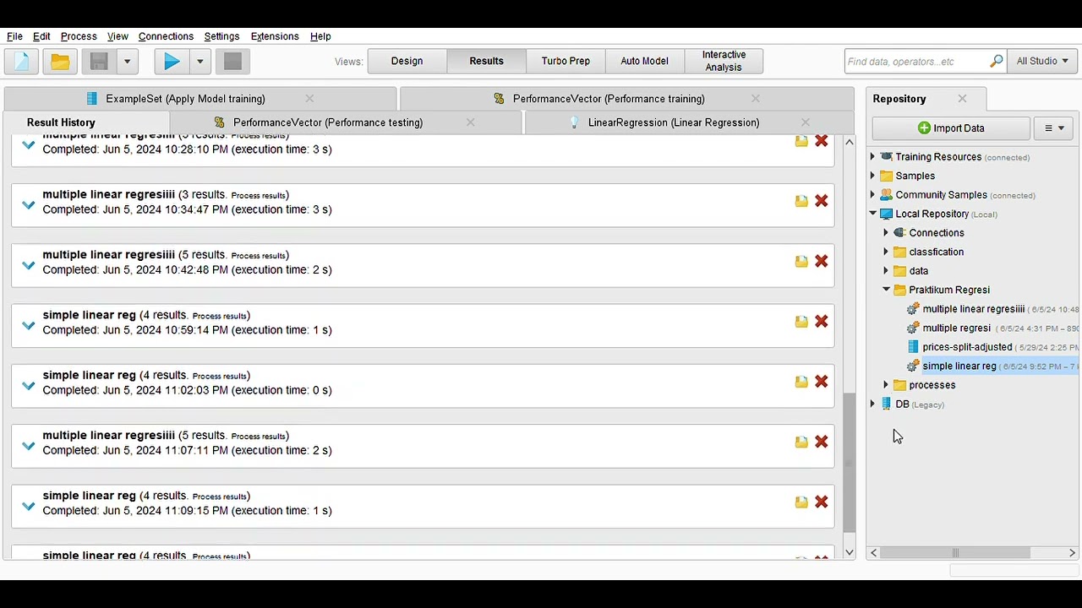Expand the Training Resources repository node
Image resolution: width=1082 pixels, height=608 pixels.
click(x=873, y=156)
